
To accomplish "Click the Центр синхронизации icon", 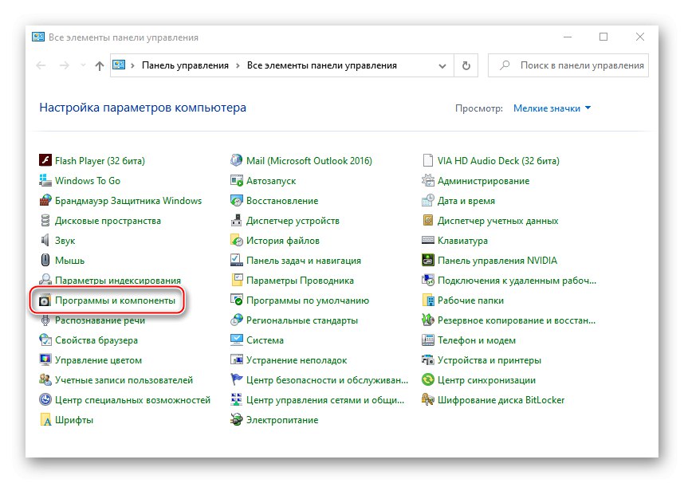I will [x=428, y=380].
